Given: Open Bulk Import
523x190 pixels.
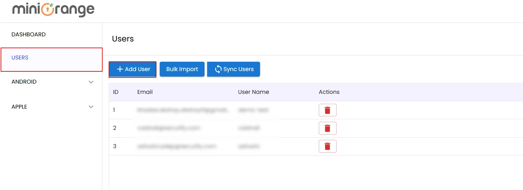Looking at the screenshot, I should point(182,69).
